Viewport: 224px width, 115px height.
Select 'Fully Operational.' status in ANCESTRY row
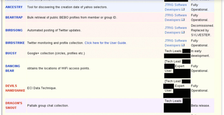coord(199,7)
